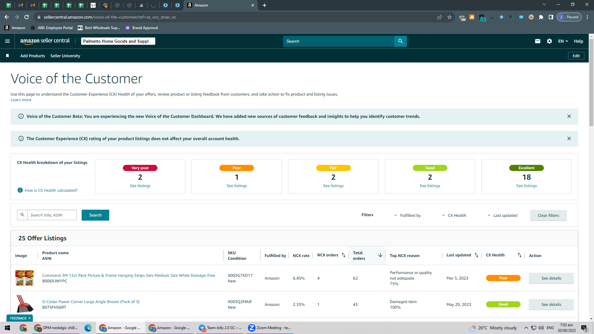Click the info icon beside CX Health calculation
This screenshot has height=334, width=594.
(x=20, y=190)
